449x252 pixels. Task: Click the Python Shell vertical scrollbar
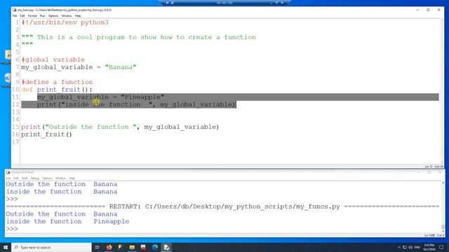[443, 206]
